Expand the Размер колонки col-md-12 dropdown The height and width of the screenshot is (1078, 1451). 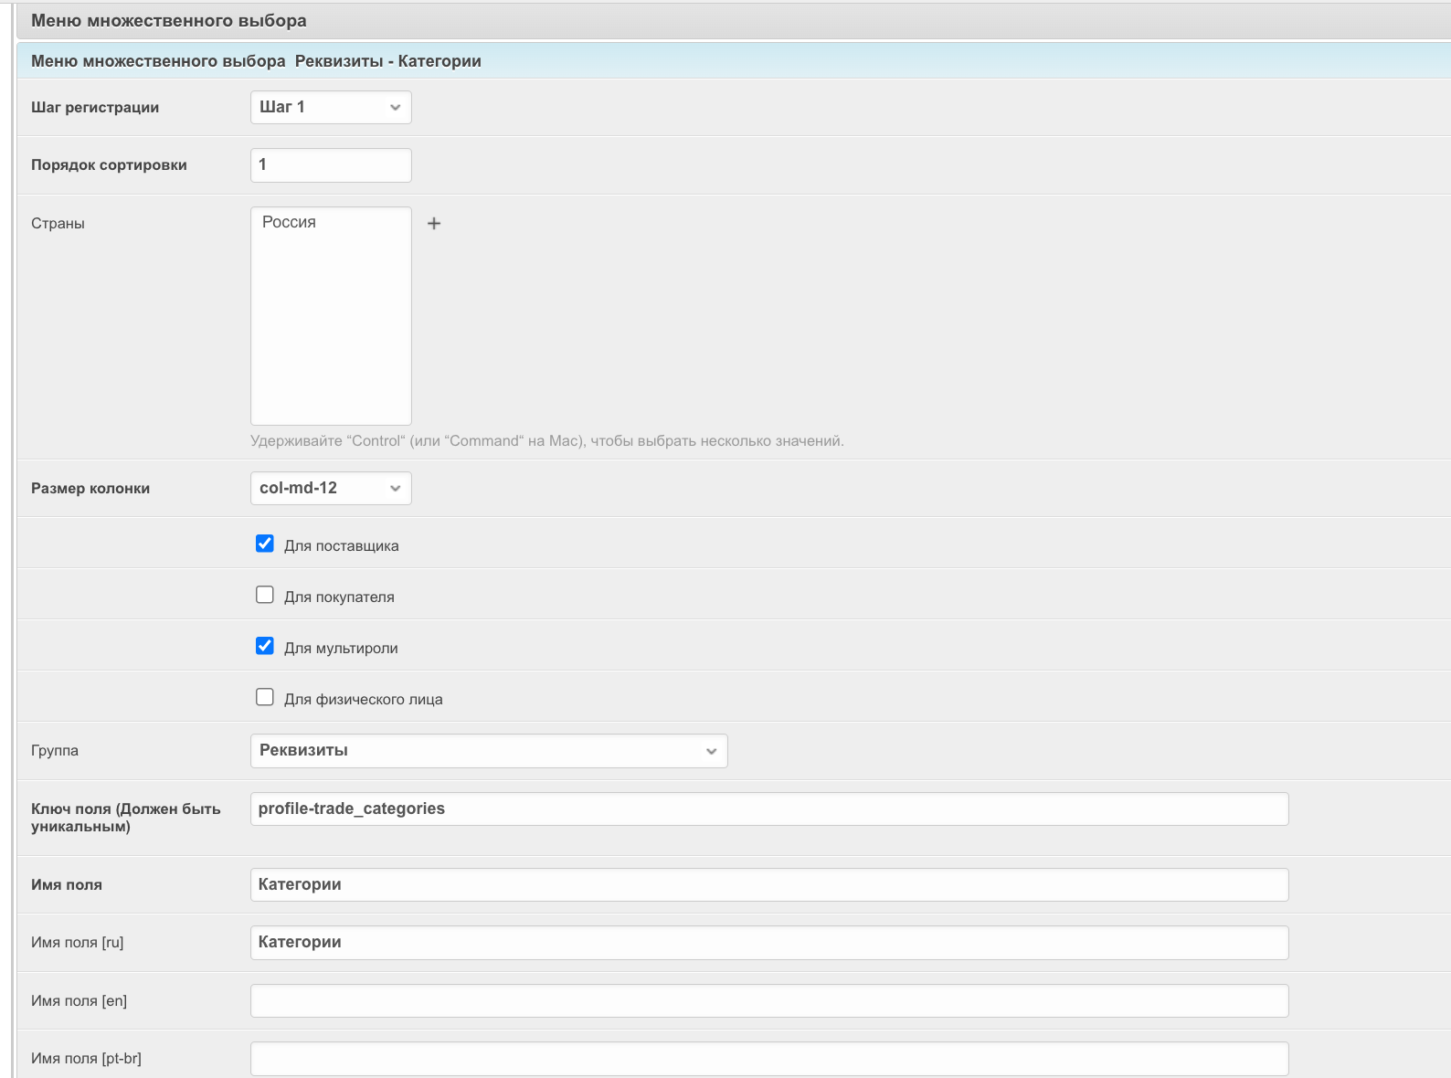331,488
